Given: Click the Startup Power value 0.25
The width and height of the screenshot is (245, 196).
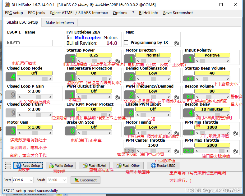Looking at the screenshot, I should 94,55.
